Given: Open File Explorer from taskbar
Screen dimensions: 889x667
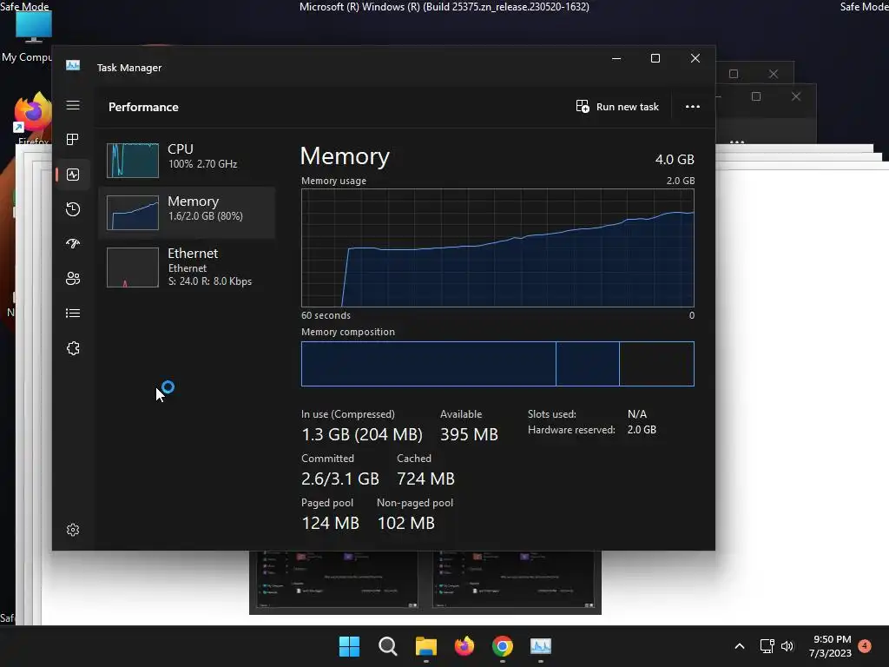Looking at the screenshot, I should 425,646.
